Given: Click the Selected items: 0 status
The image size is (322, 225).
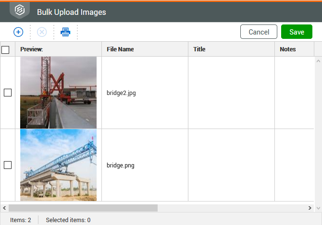Looking at the screenshot, I should point(68,220).
